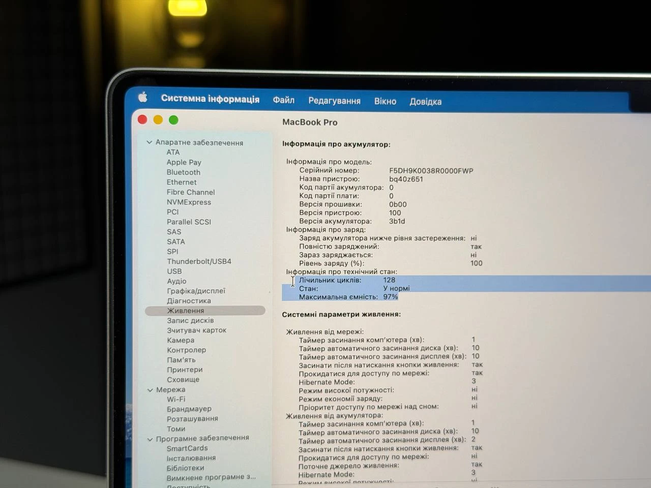Click the Системні параметри живлення heading
The image size is (651, 488).
coord(341,314)
